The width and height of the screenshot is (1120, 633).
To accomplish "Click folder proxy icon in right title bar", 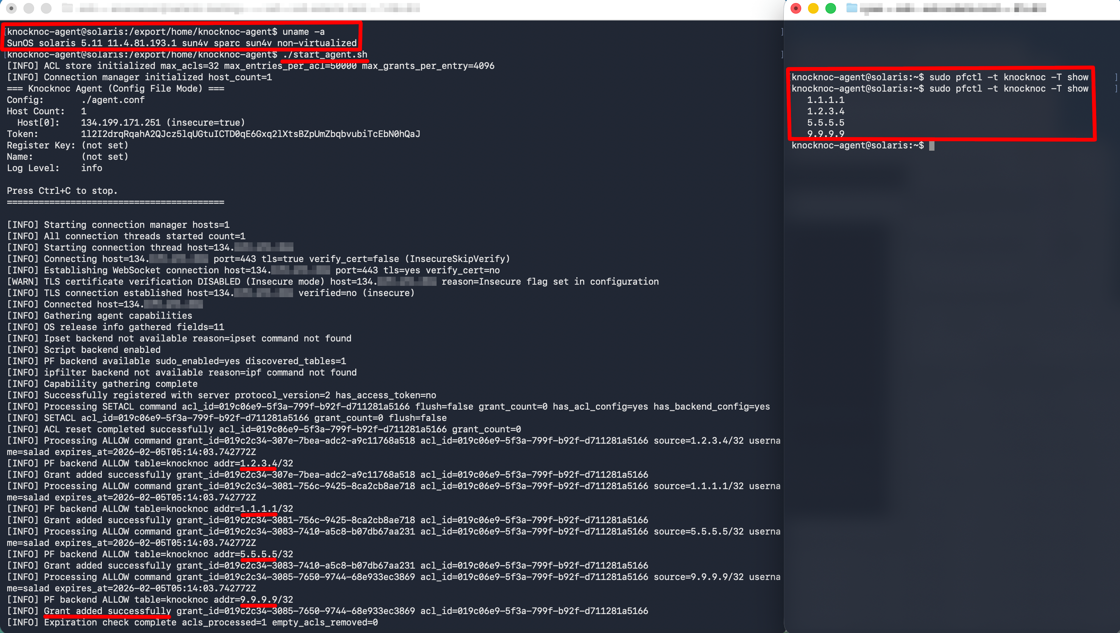I will [x=852, y=8].
